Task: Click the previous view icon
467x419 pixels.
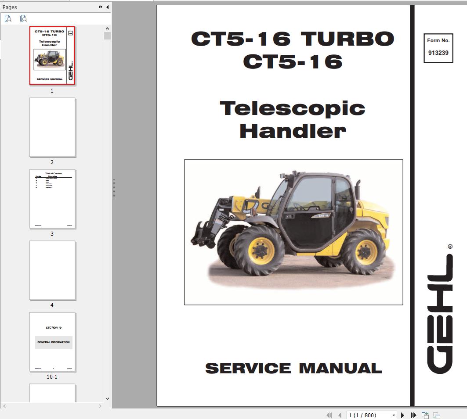Action: pos(425,414)
